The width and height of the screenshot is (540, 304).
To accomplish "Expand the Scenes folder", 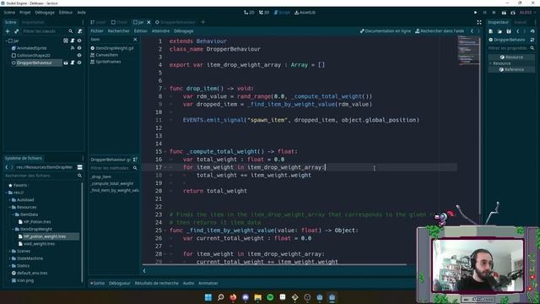I will pos(9,251).
